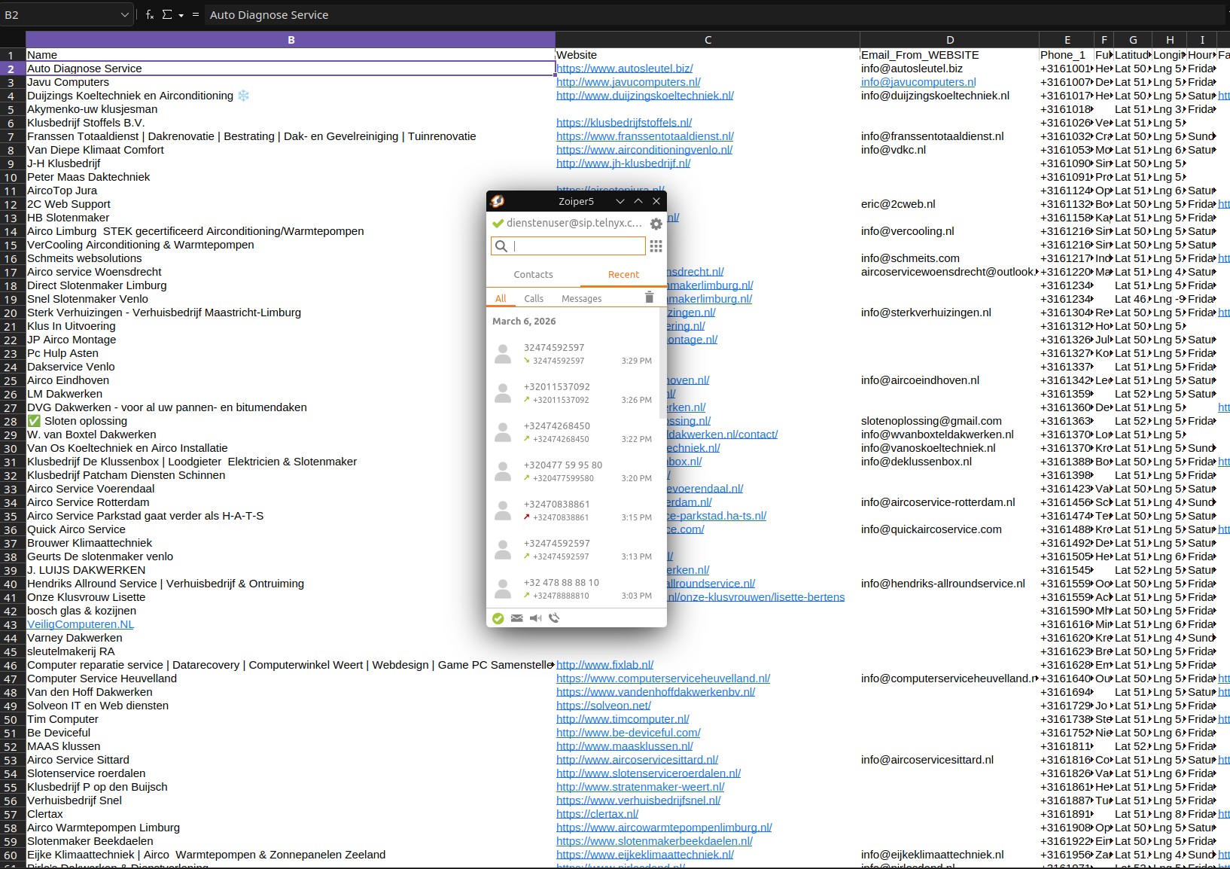Click the speaker volume icon
Screen dimensions: 1230x869
[535, 618]
